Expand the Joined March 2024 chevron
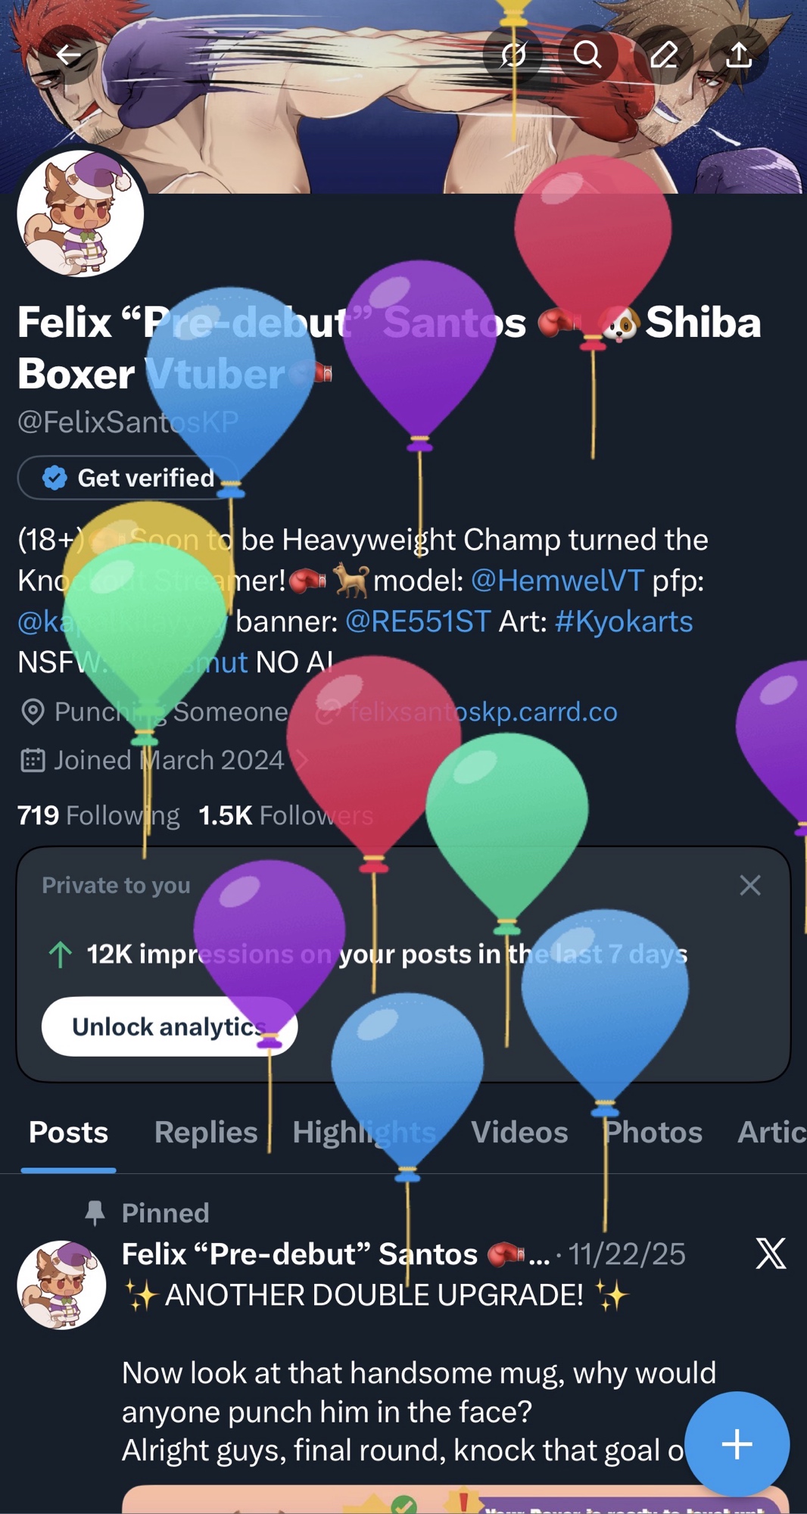The width and height of the screenshot is (807, 1514). pyautogui.click(x=301, y=760)
